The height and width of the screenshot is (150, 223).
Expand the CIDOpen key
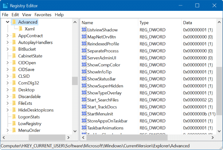click(8, 63)
